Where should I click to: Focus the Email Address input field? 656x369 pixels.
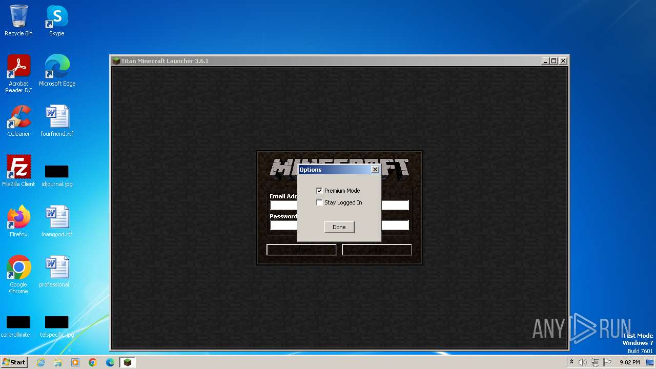[x=339, y=205]
